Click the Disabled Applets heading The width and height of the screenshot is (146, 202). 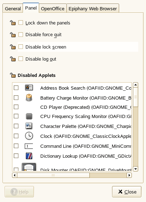[37, 75]
